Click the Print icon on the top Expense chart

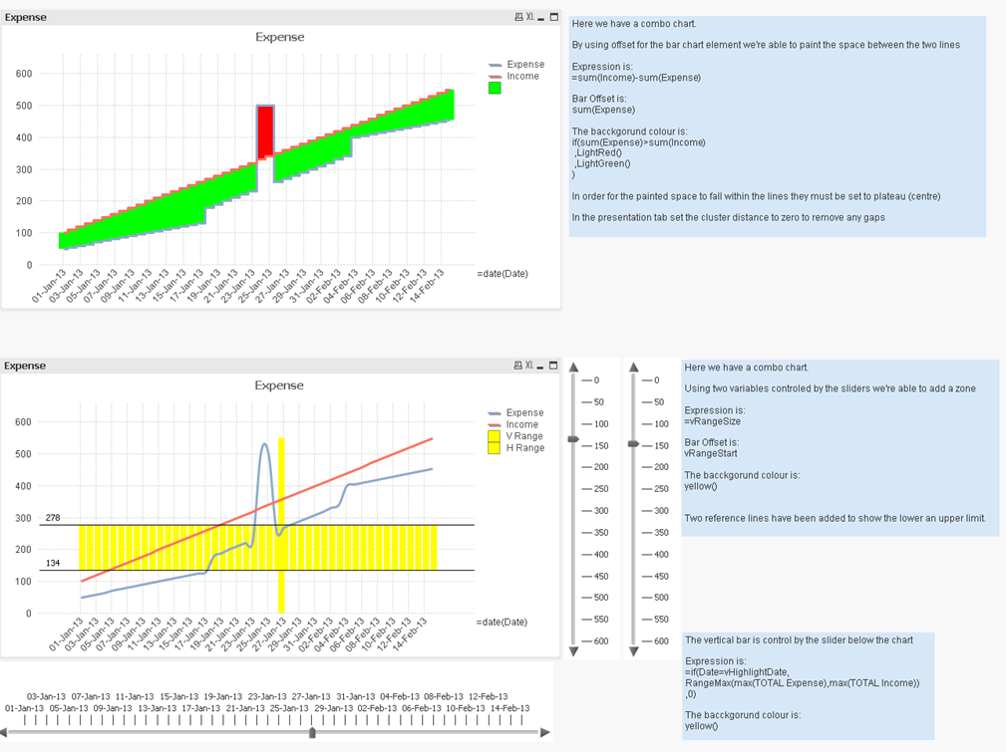pyautogui.click(x=518, y=18)
